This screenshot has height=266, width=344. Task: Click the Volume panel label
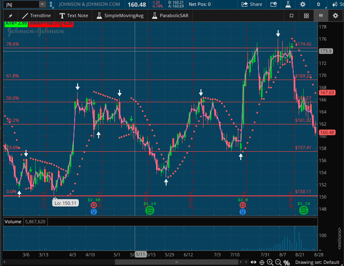tap(13, 222)
